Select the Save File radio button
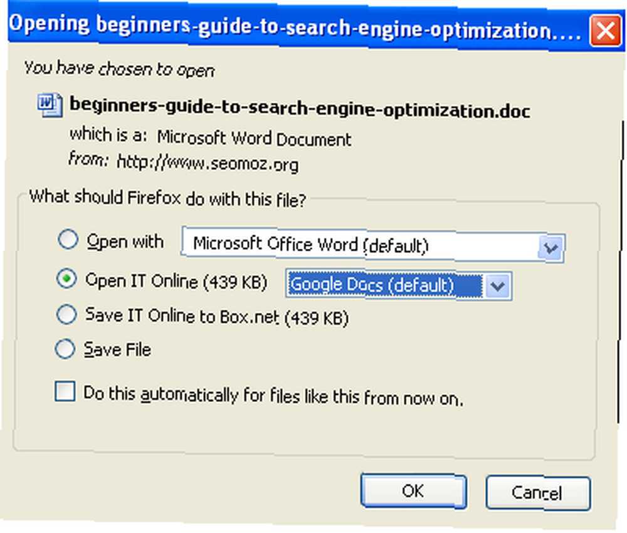 pos(65,349)
